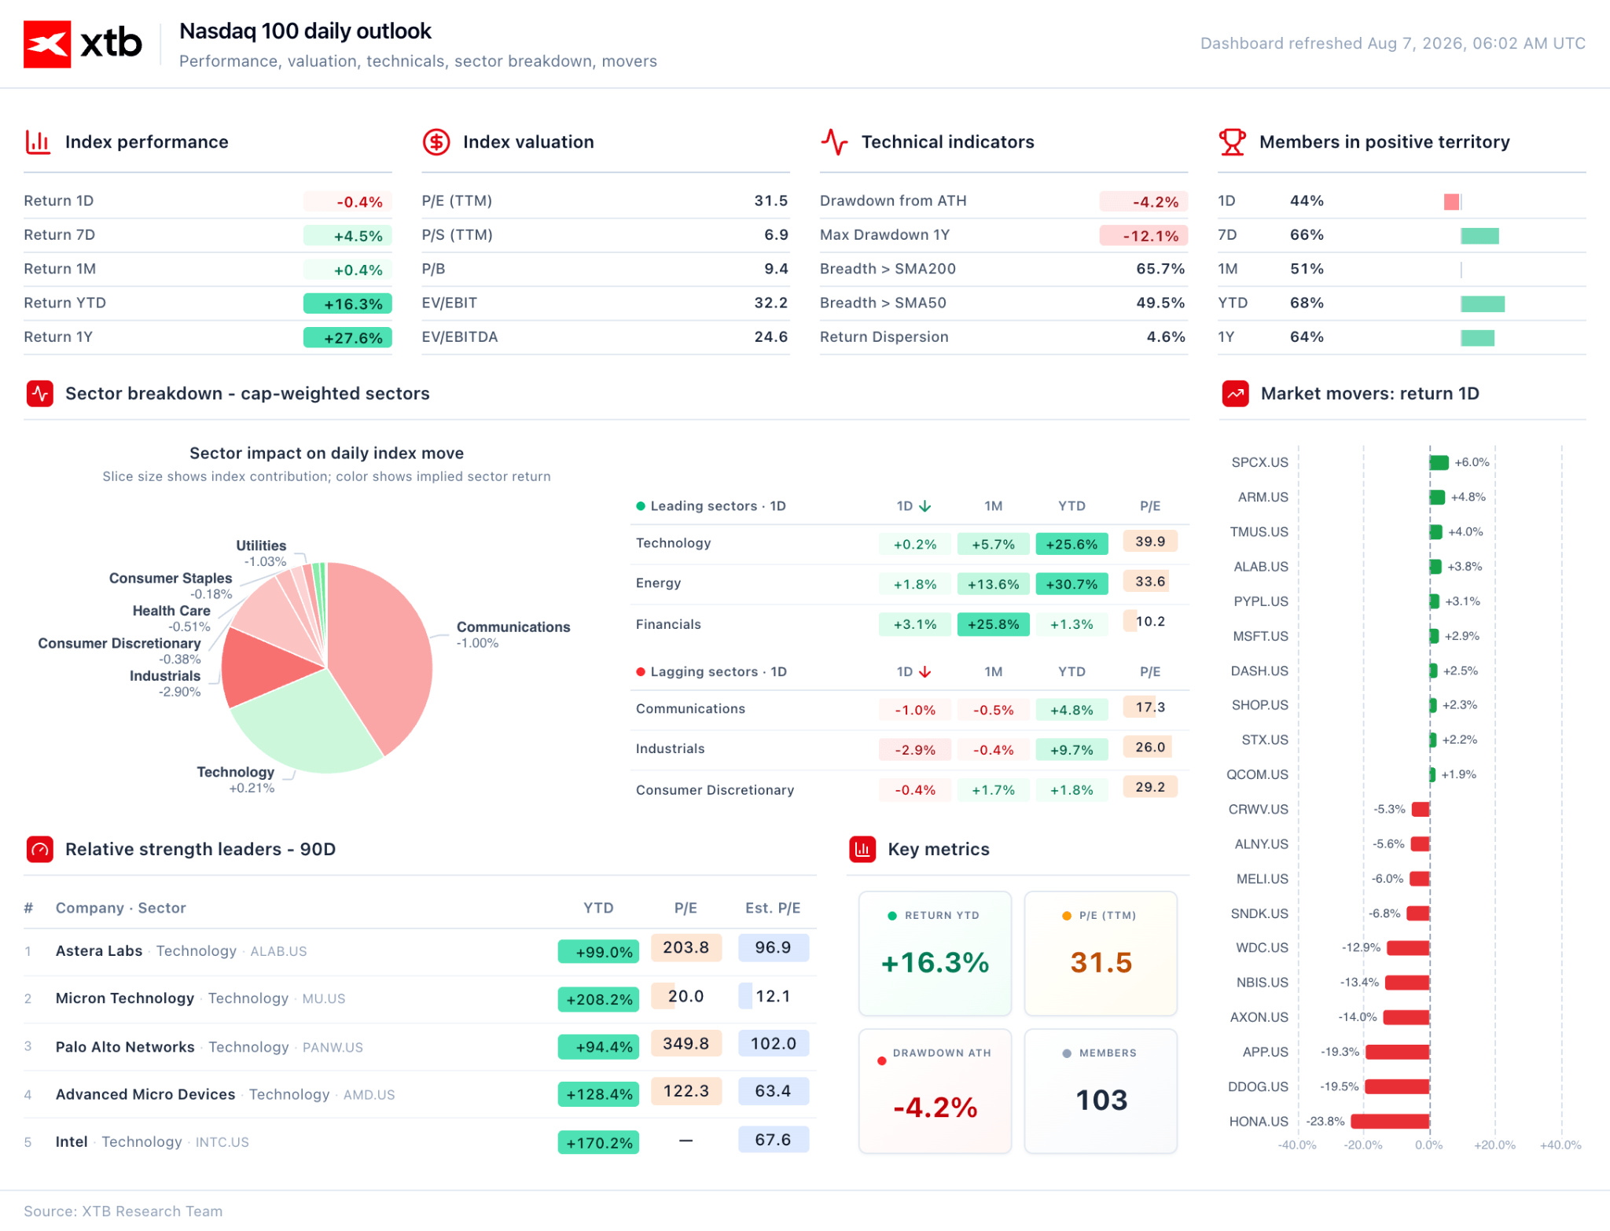The width and height of the screenshot is (1610, 1231).
Task: Open the Drawdown ATH key metrics card
Action: pyautogui.click(x=935, y=1091)
